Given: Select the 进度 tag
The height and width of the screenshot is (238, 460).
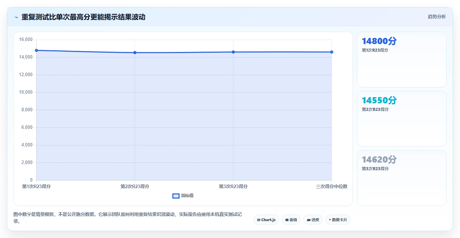Looking at the screenshot, I should coord(313,220).
